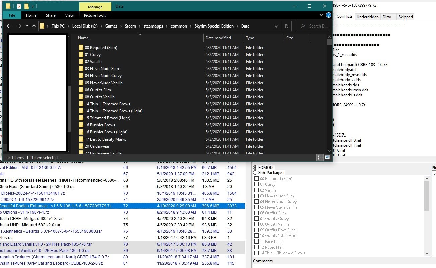Screen dimensions: 436x268
Task: Expand breadcrumb chevron after Games
Action: [121, 26]
